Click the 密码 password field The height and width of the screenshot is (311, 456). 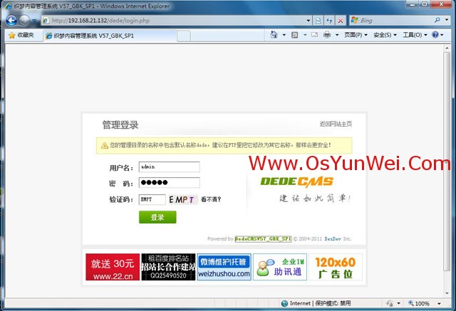coord(170,183)
